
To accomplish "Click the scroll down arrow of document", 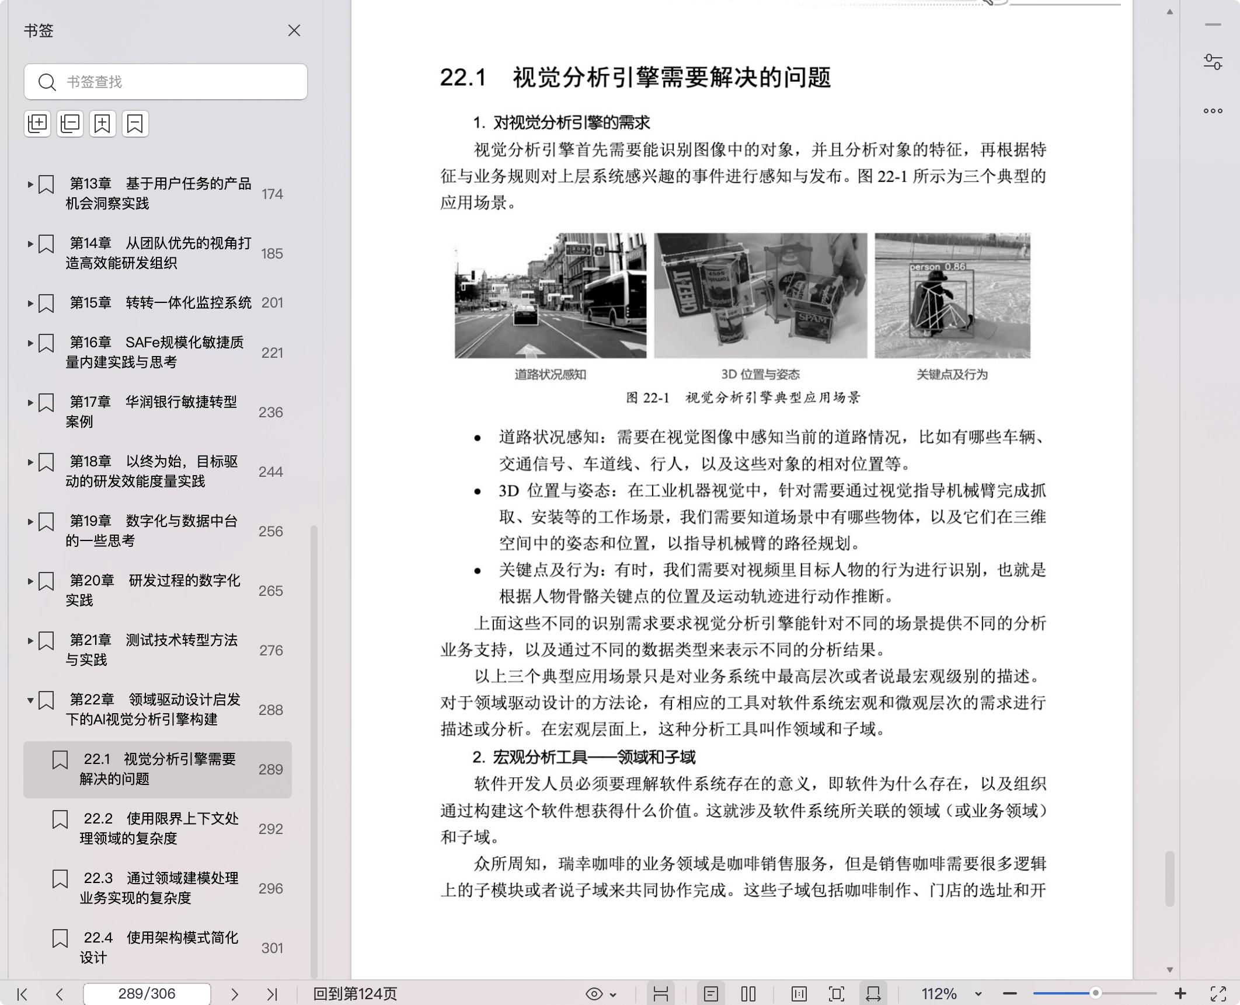I will click(1169, 969).
